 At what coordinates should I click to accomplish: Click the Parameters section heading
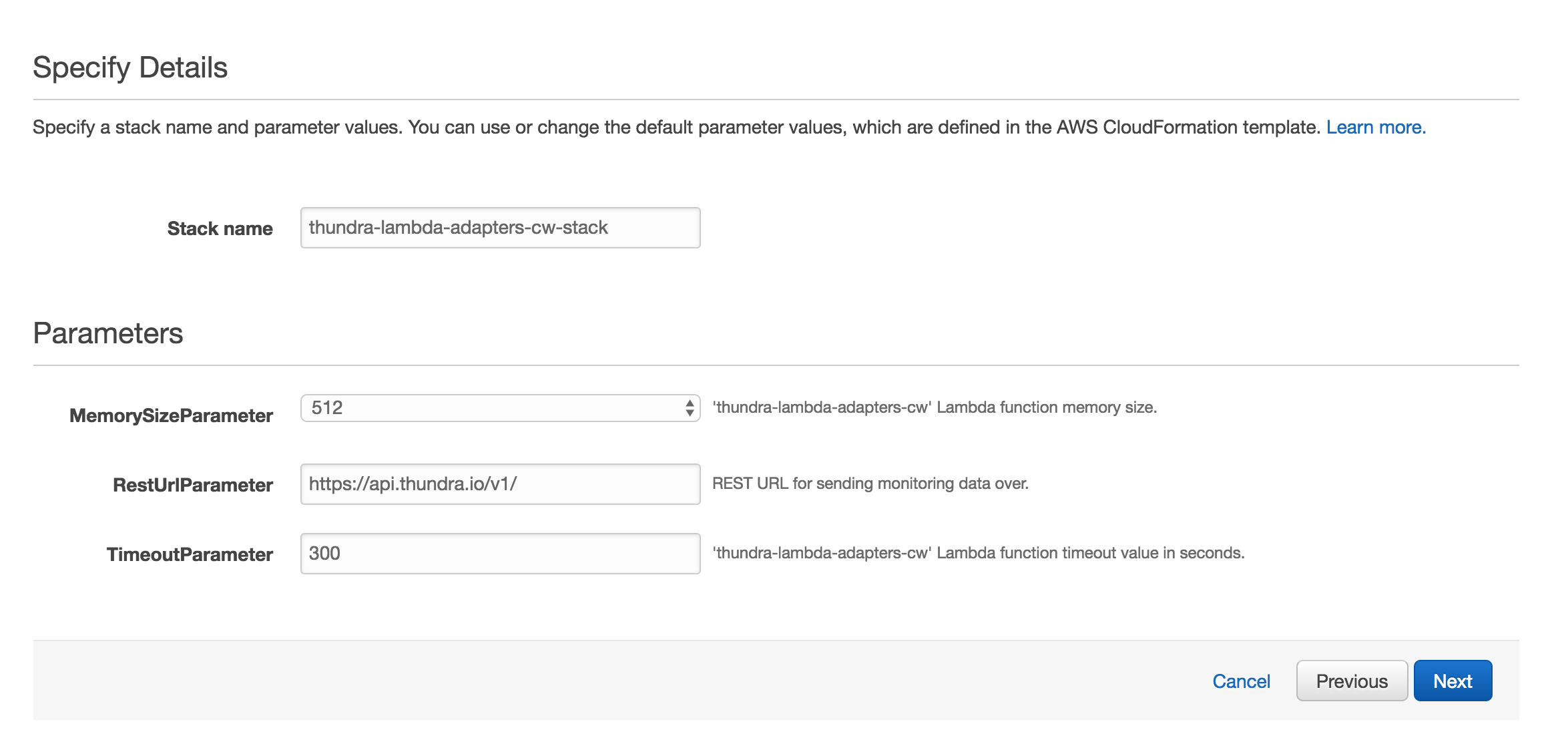(x=108, y=333)
